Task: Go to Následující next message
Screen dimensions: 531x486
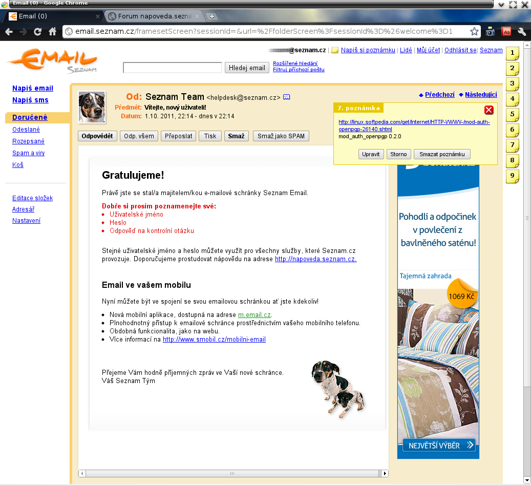Action: coord(481,95)
